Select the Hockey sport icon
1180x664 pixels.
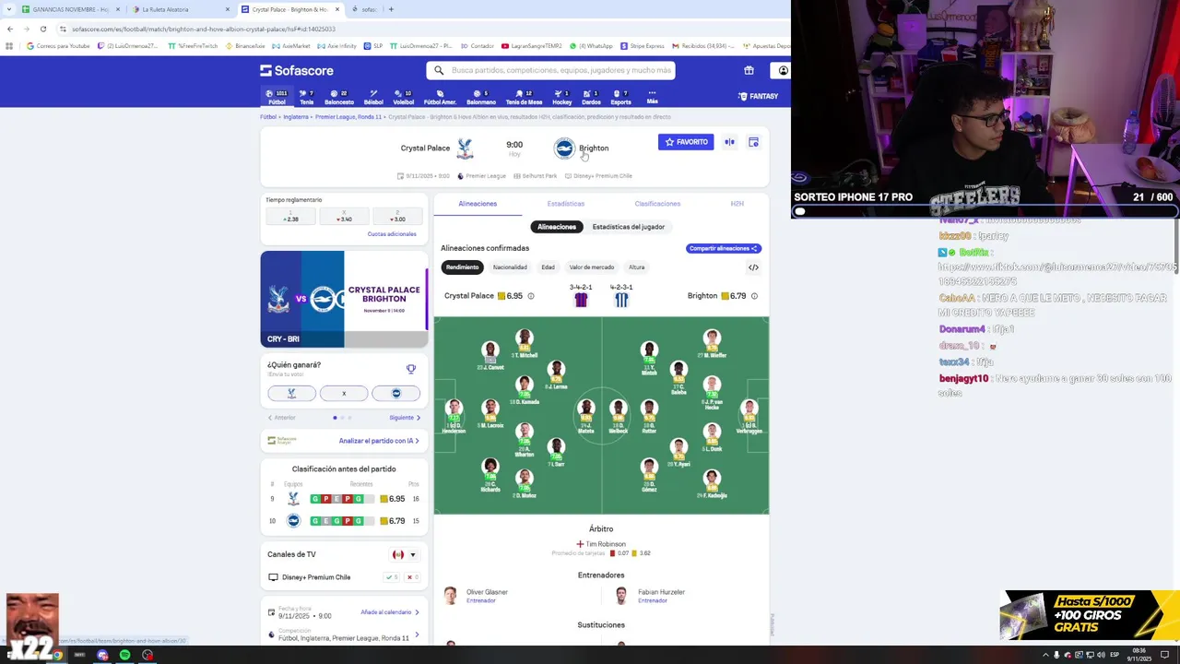click(x=561, y=97)
